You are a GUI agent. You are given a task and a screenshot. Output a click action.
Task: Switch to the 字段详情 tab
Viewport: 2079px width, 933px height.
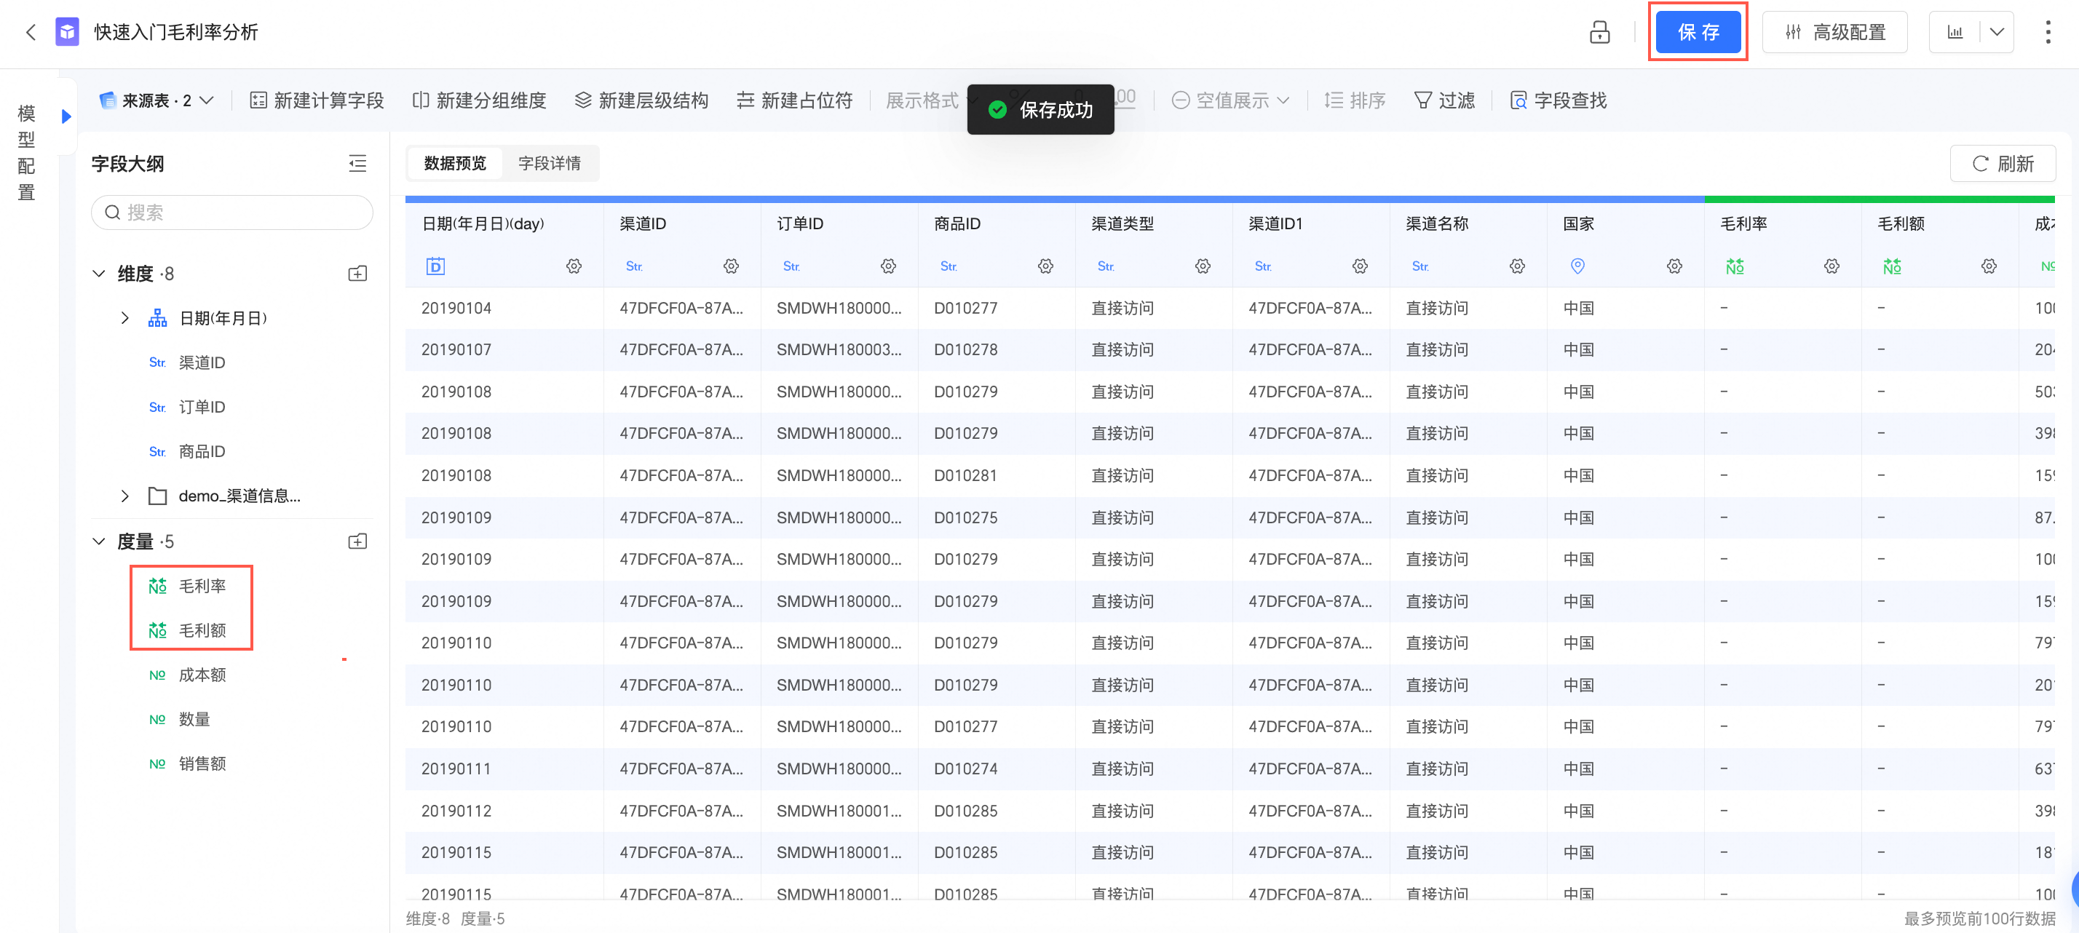point(549,164)
